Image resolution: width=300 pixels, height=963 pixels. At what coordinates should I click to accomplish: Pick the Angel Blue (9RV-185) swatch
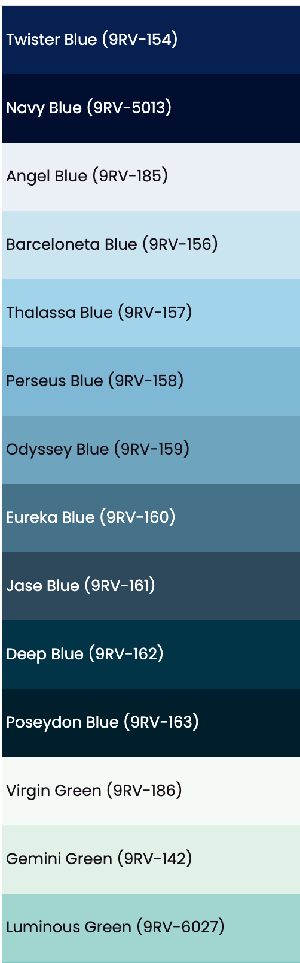click(x=151, y=177)
